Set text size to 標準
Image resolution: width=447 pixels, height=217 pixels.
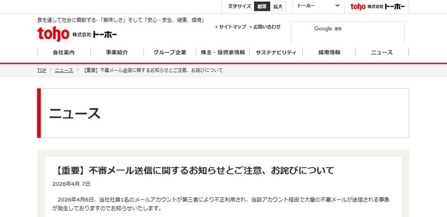coord(261,6)
